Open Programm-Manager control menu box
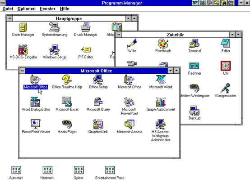Viewport: 250px width, 187px height. pos(3,3)
